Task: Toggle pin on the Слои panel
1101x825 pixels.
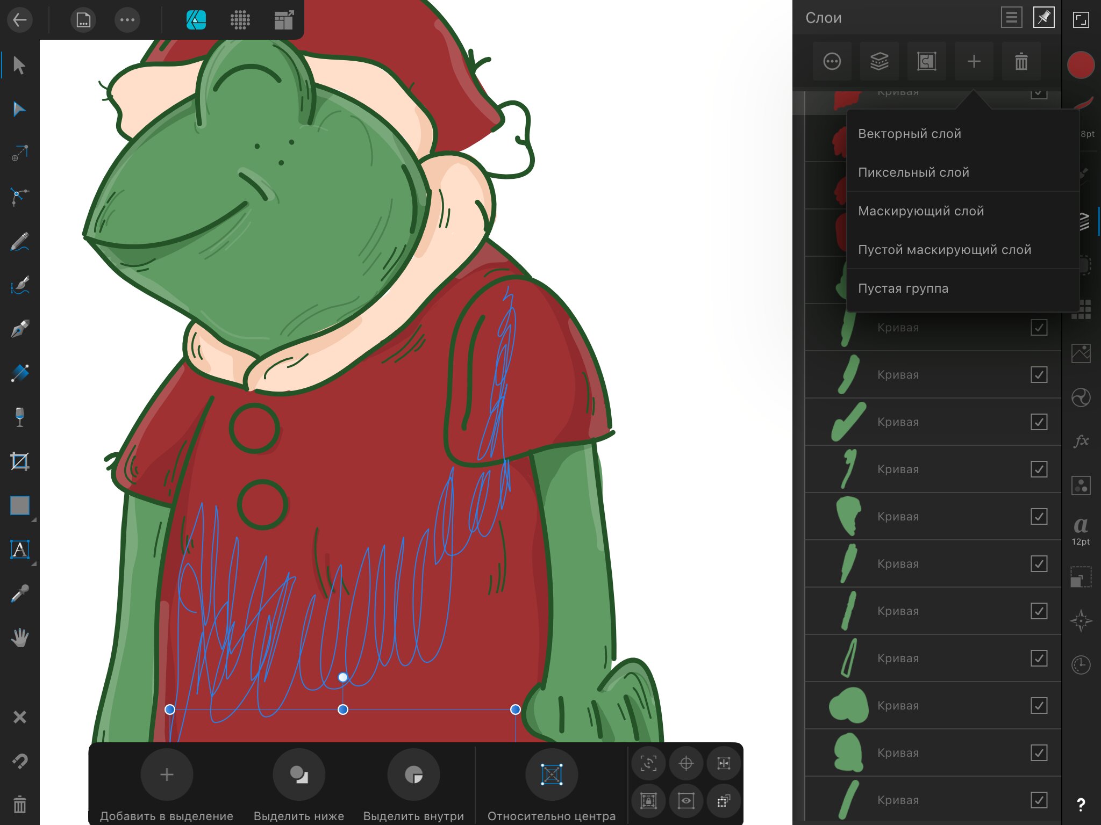Action: point(1043,18)
